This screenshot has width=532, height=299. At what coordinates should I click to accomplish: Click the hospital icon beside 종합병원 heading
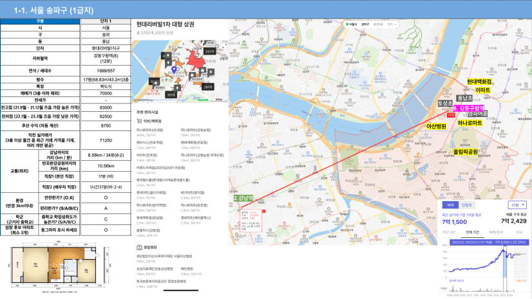[139, 247]
